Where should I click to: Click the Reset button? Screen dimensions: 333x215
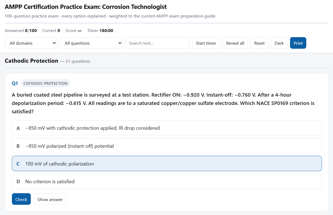point(260,43)
